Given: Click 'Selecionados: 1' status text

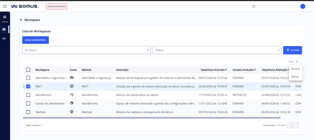Looking at the screenshot, I should 34,126.
